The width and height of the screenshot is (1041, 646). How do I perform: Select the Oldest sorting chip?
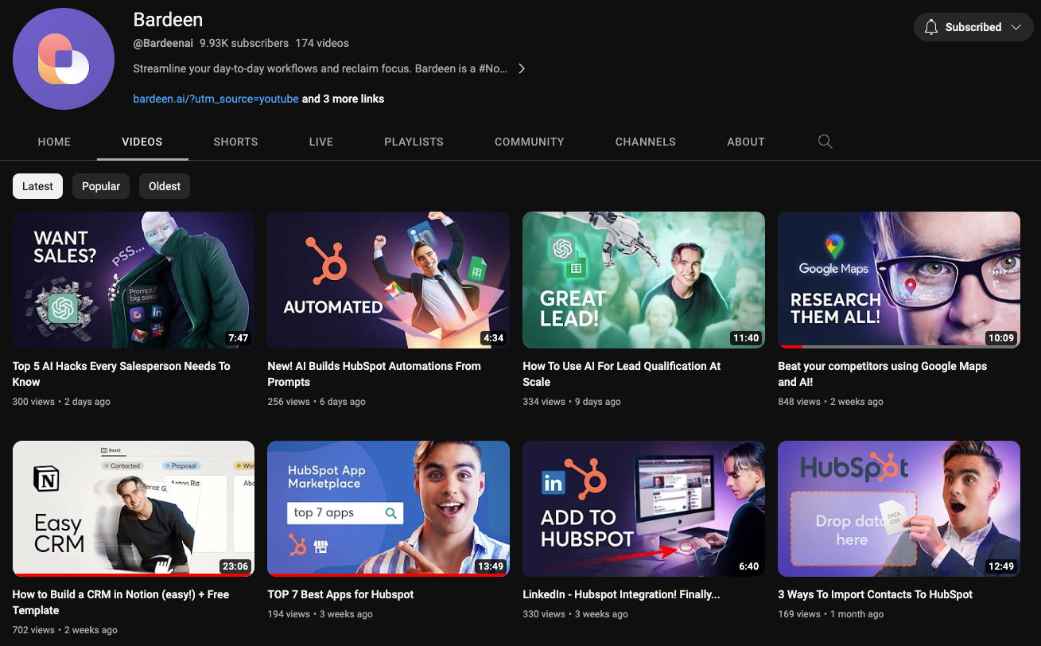click(x=164, y=185)
